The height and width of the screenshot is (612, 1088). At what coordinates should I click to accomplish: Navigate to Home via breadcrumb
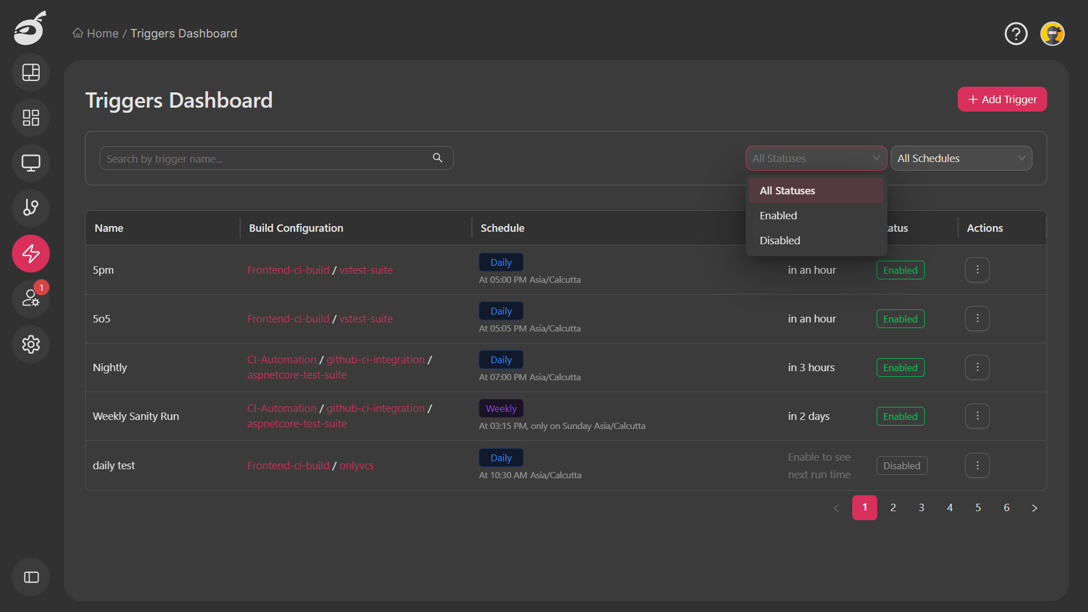tap(102, 33)
